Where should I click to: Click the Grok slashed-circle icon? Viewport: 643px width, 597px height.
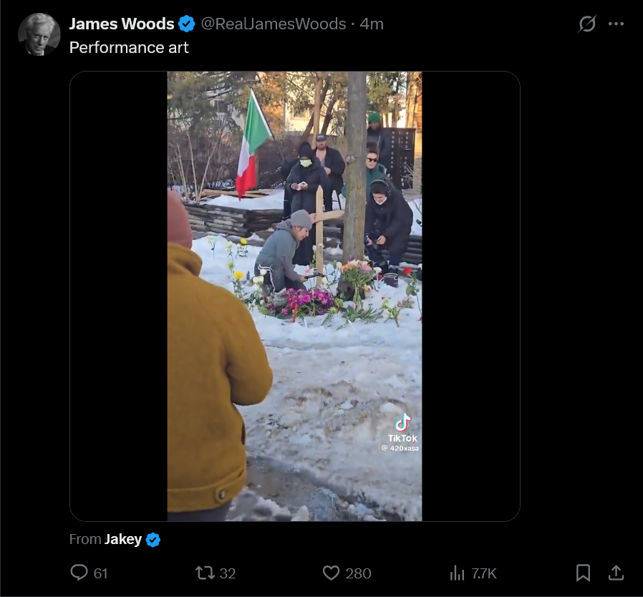[587, 24]
